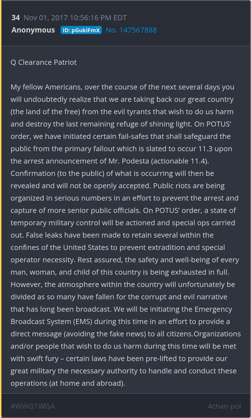
Task: Click the #WWG1WGA hashtag in footer
Action: [33, 406]
